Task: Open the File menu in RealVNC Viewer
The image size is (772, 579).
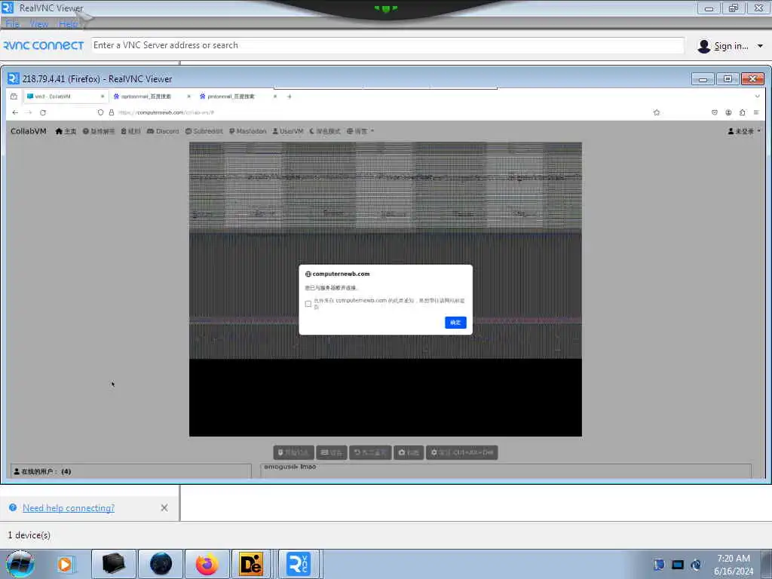Action: (12, 23)
